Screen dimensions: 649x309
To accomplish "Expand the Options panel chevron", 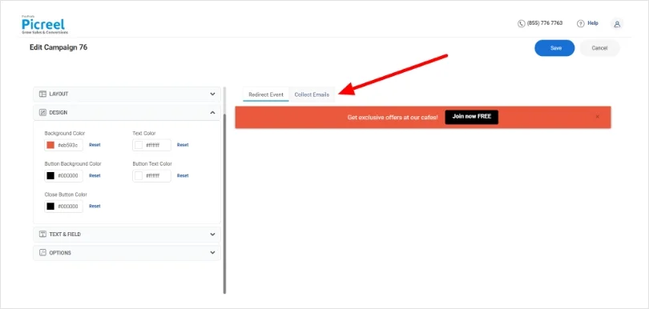I will (212, 253).
